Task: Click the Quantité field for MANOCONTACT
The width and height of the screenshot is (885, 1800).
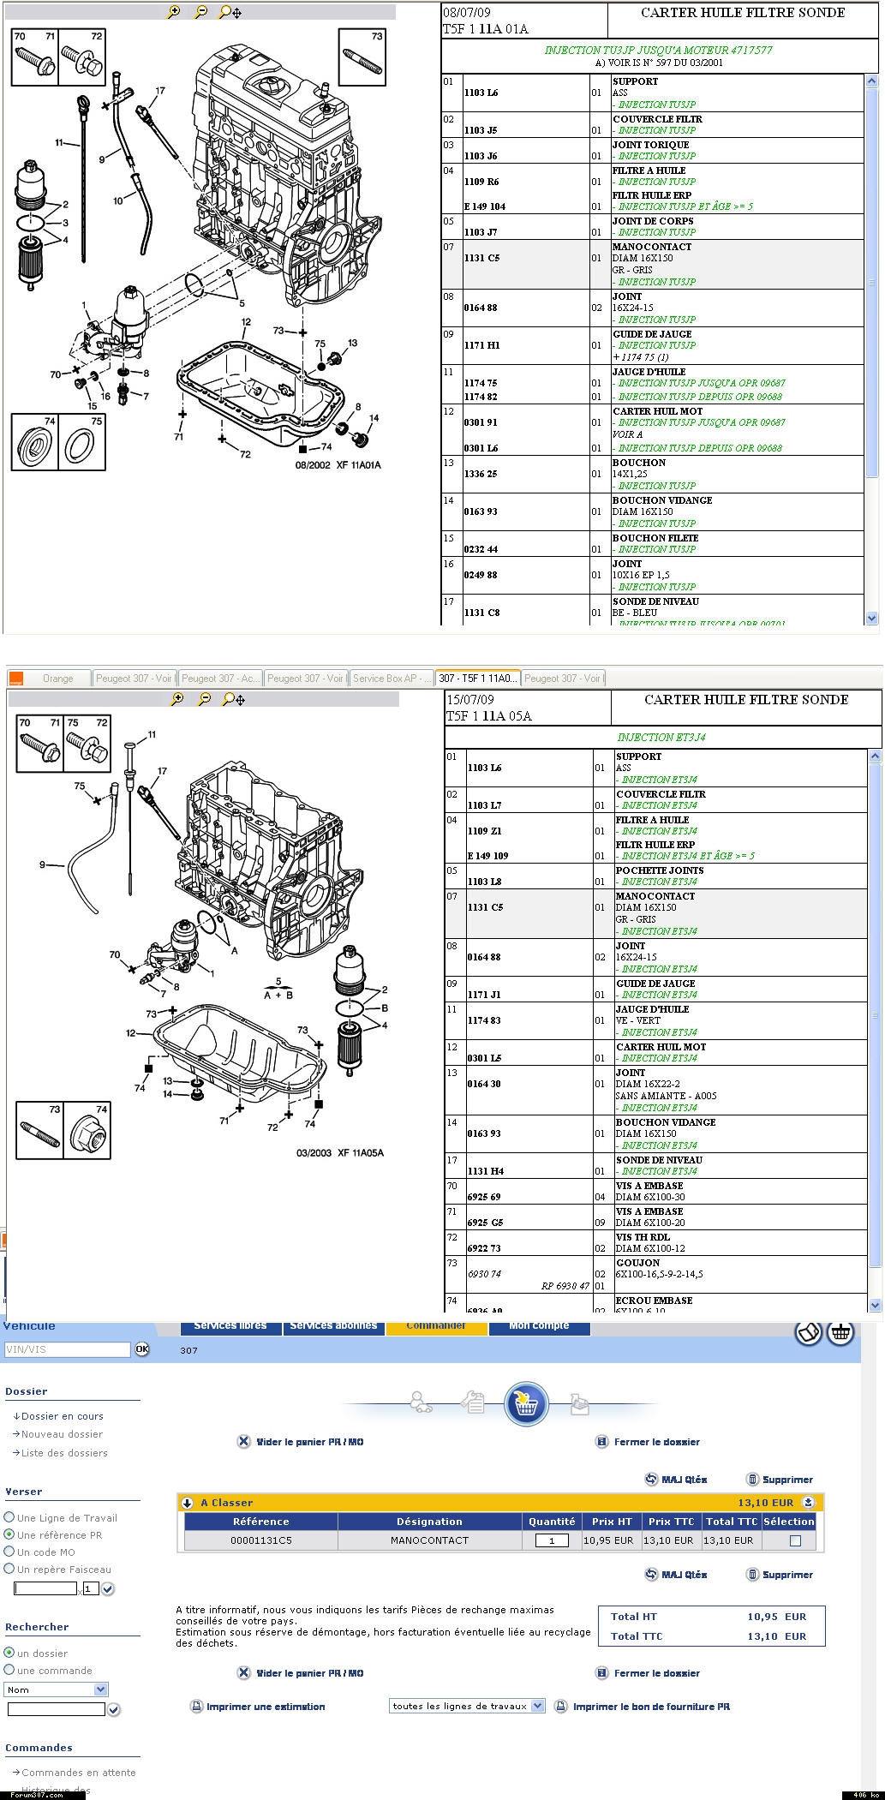Action: (x=552, y=1540)
